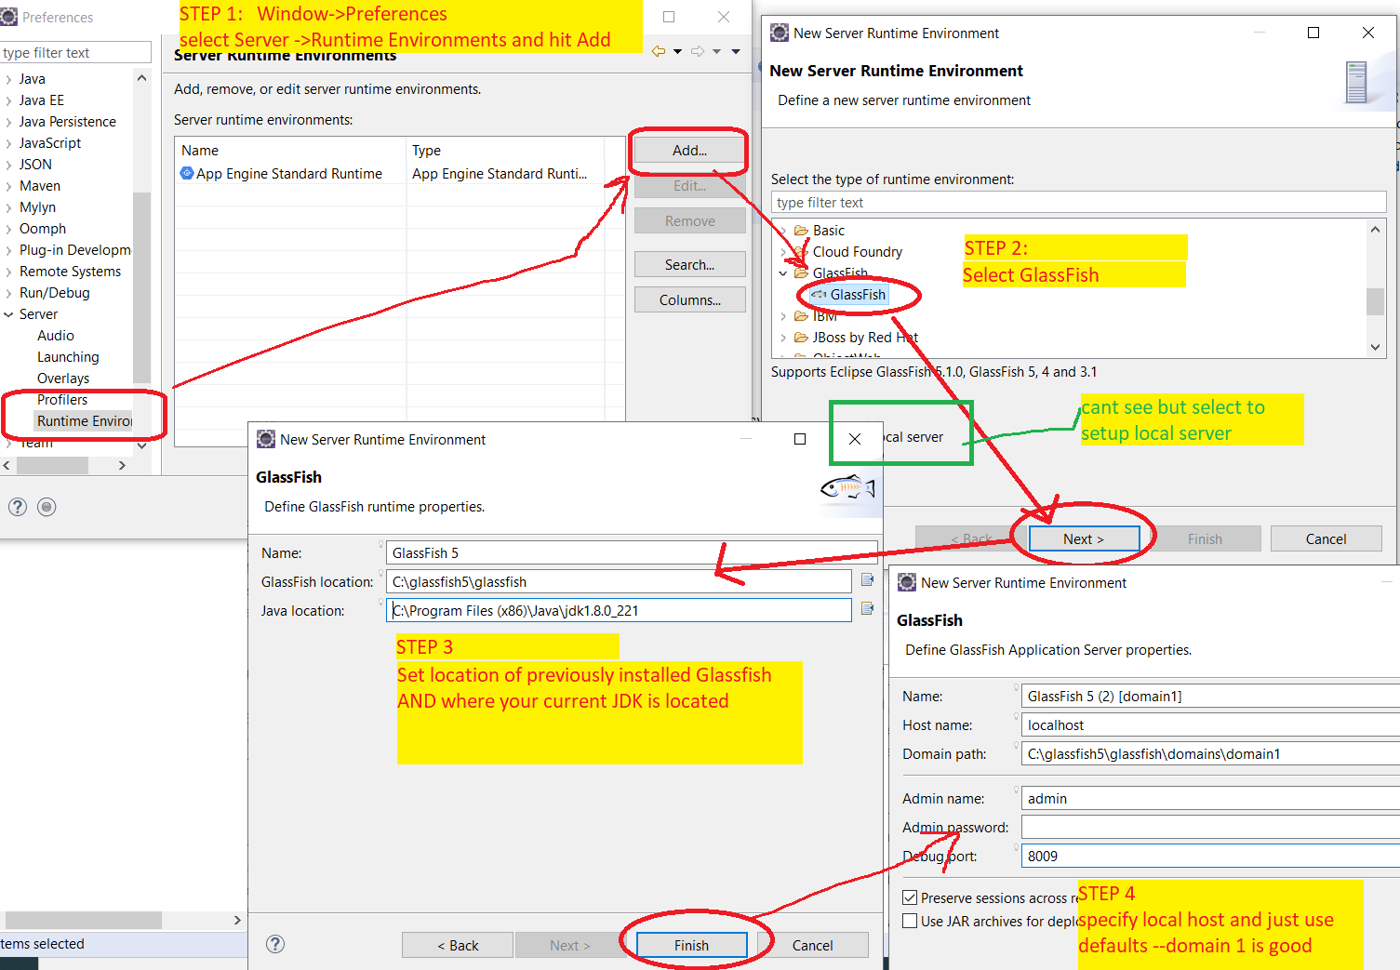Screen dimensions: 1400x970
Task: Select App Engine Standard Runtime entry
Action: pyautogui.click(x=288, y=174)
